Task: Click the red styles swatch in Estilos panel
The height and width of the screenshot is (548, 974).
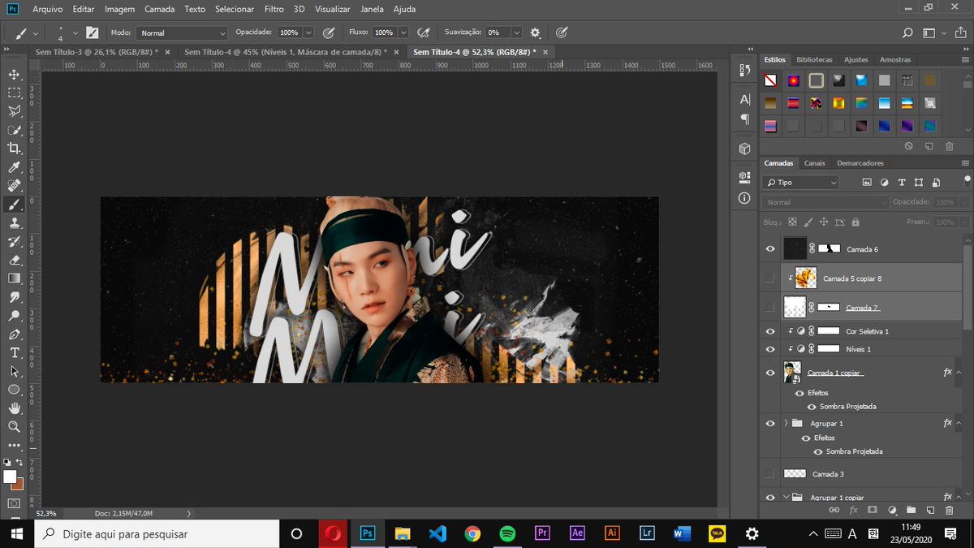Action: pyautogui.click(x=792, y=80)
